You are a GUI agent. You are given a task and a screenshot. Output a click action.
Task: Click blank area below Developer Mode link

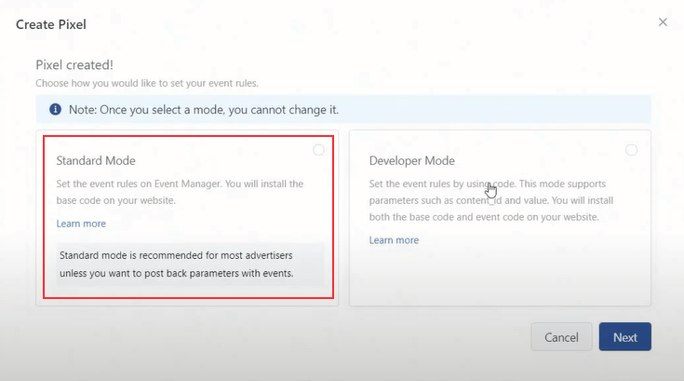click(x=499, y=277)
